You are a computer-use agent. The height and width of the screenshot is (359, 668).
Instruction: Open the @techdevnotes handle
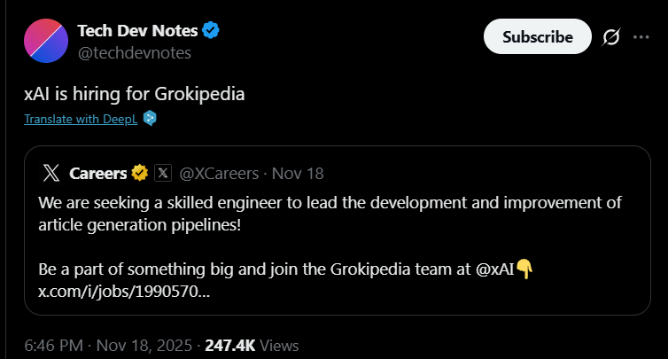pyautogui.click(x=135, y=53)
